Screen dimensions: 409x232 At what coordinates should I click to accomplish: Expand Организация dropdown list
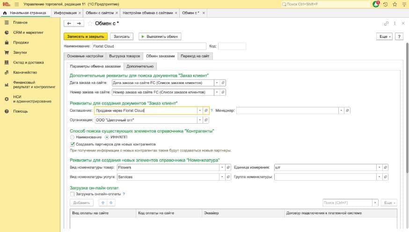tap(200, 120)
